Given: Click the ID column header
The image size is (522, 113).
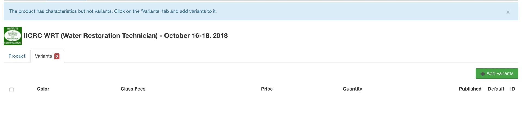Looking at the screenshot, I should pyautogui.click(x=512, y=89).
